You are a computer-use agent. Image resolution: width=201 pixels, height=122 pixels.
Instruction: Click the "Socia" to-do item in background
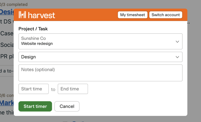(x=7, y=45)
